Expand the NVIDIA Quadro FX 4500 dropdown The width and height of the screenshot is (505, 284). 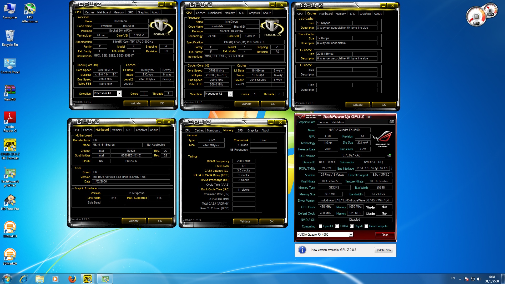(351, 235)
